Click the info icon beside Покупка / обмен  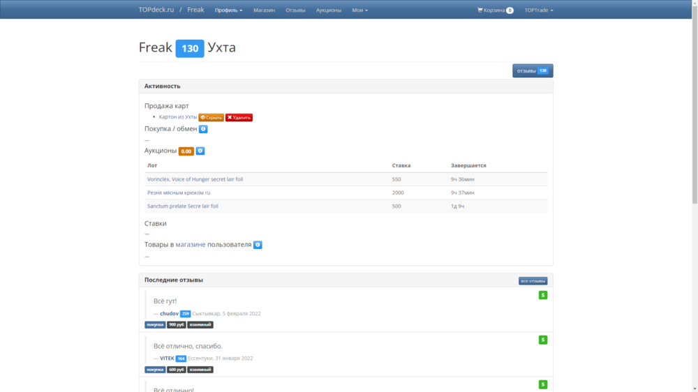pos(203,129)
